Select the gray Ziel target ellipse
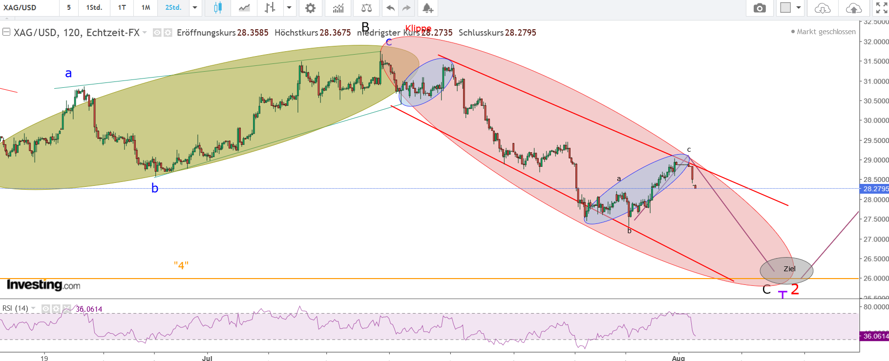The image size is (889, 361). tap(786, 271)
